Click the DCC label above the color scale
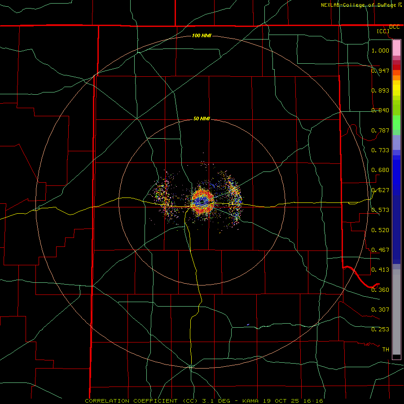The height and width of the screenshot is (404, 404). tap(394, 27)
